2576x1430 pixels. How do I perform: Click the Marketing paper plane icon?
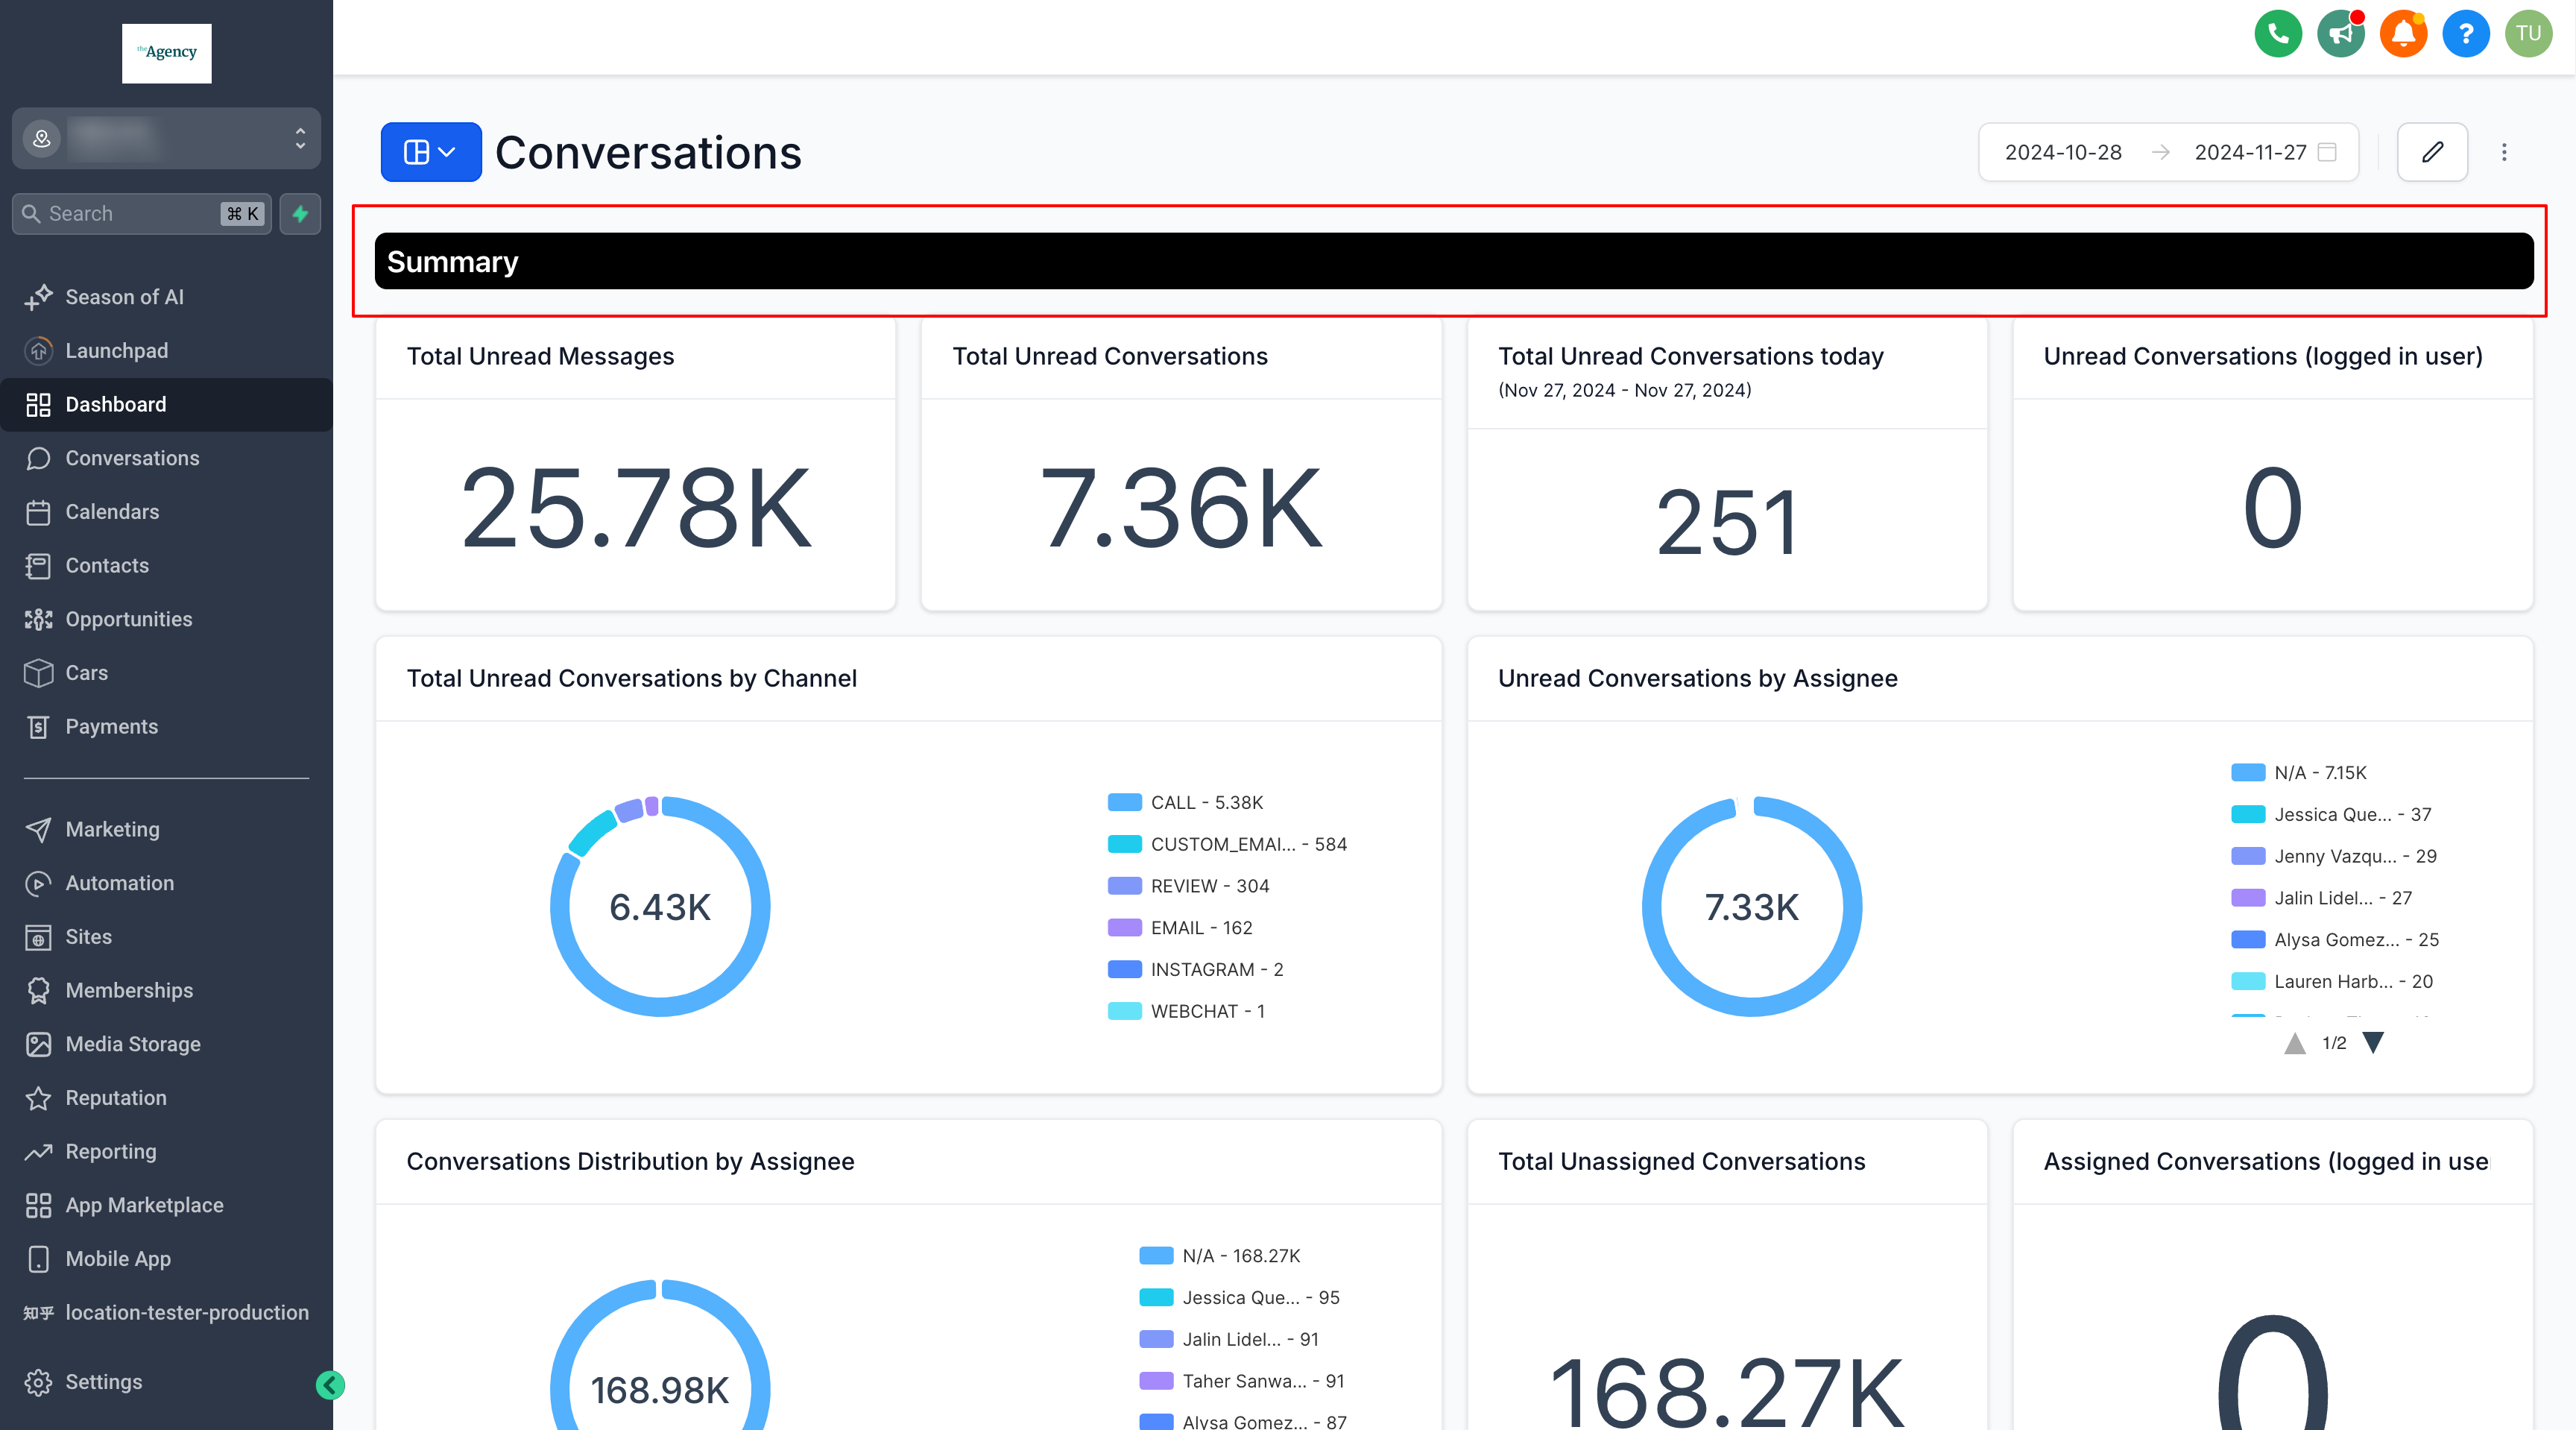click(38, 830)
